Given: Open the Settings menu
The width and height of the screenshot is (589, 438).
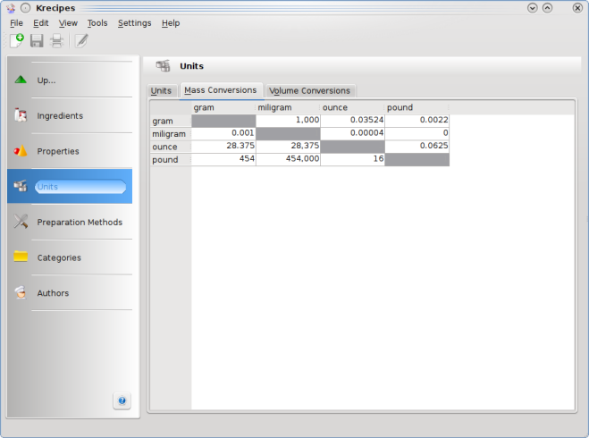Looking at the screenshot, I should coord(134,23).
